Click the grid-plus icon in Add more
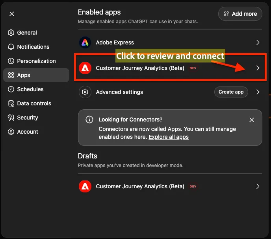Image resolution: width=271 pixels, height=239 pixels. (x=226, y=14)
